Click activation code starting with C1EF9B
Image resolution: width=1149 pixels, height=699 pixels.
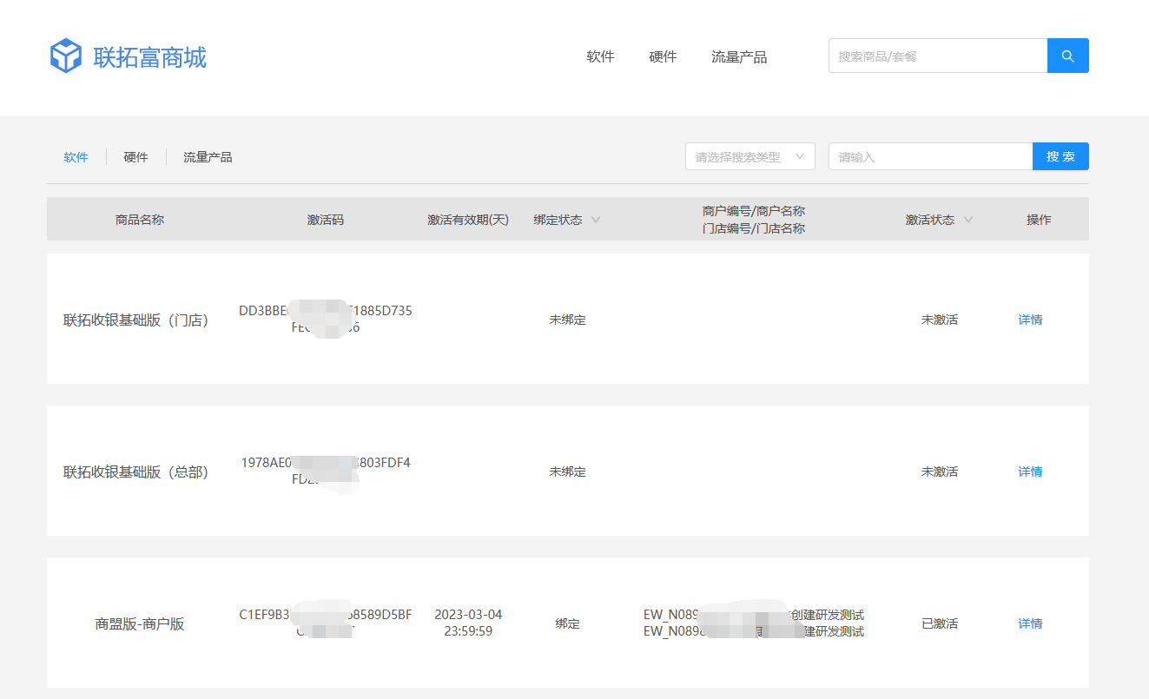[x=326, y=623]
